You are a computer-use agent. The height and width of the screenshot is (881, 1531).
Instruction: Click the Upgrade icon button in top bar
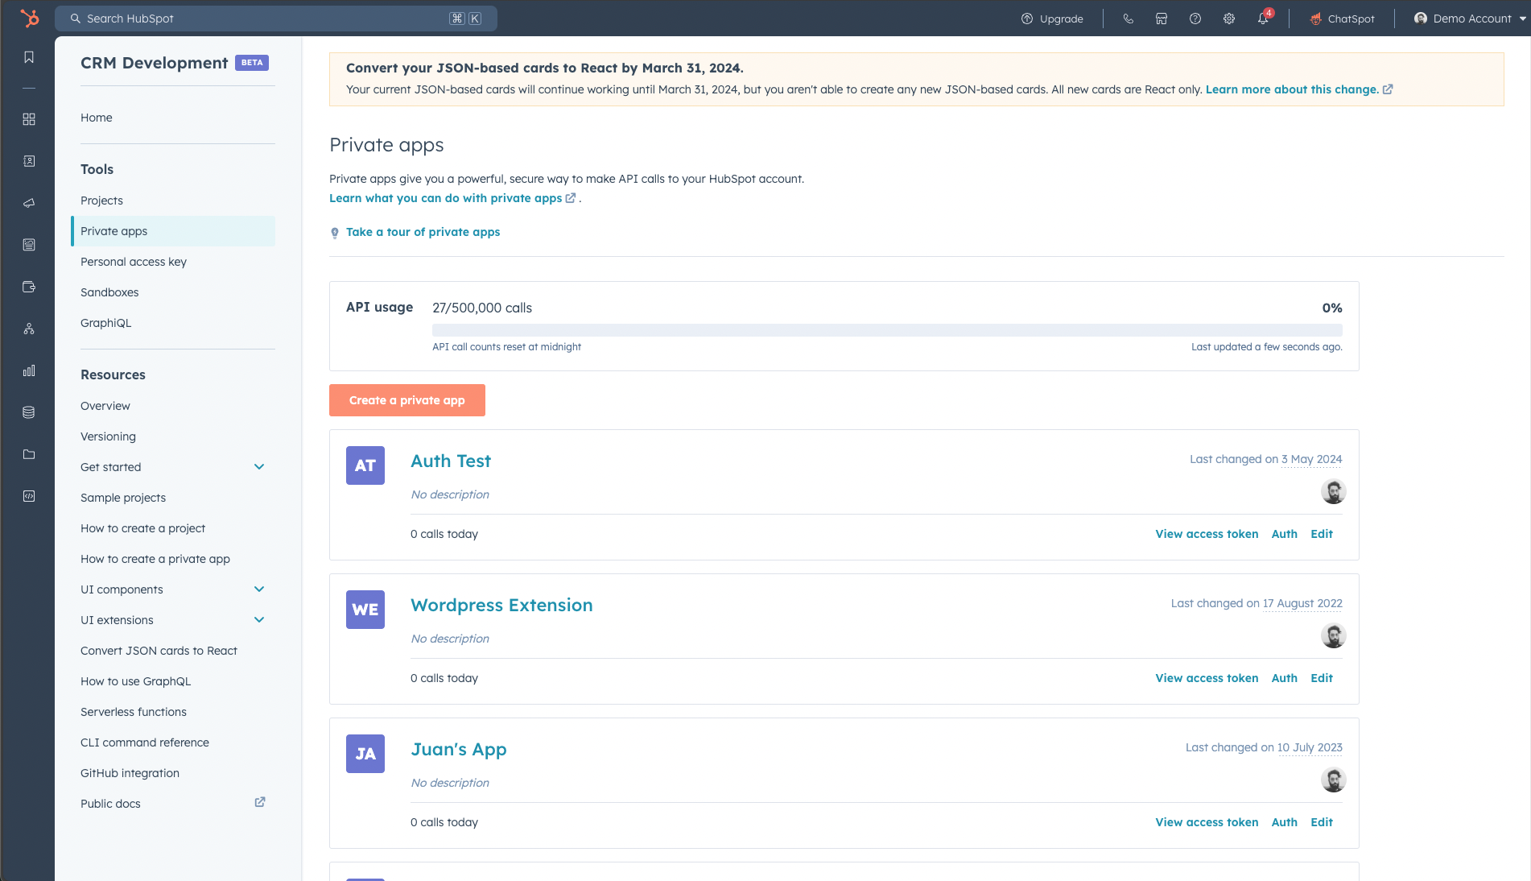click(1052, 19)
